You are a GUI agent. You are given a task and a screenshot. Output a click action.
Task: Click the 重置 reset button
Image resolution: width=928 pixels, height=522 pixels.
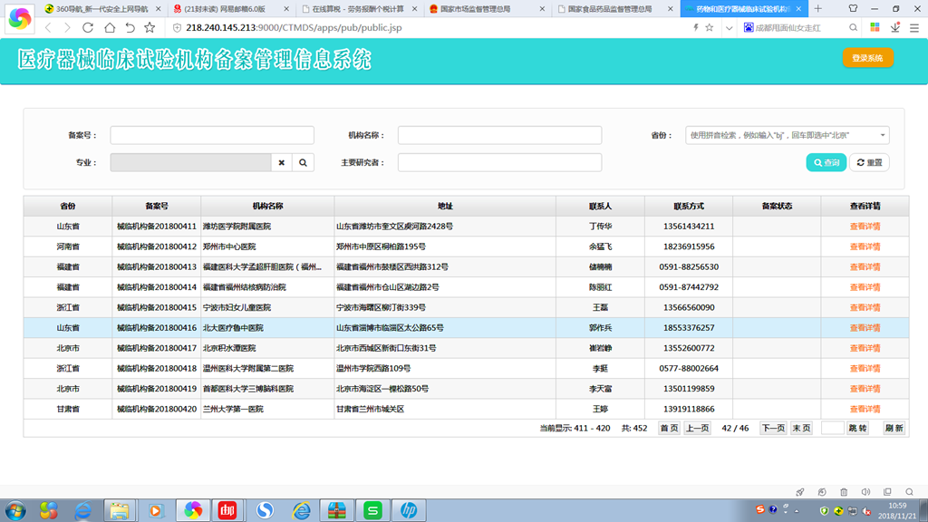(x=869, y=163)
